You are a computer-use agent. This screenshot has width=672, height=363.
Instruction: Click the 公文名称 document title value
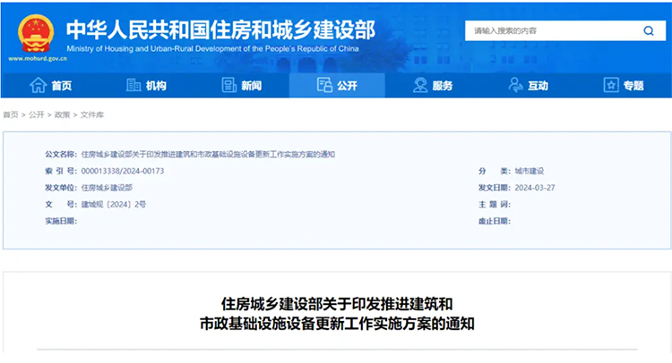[208, 155]
